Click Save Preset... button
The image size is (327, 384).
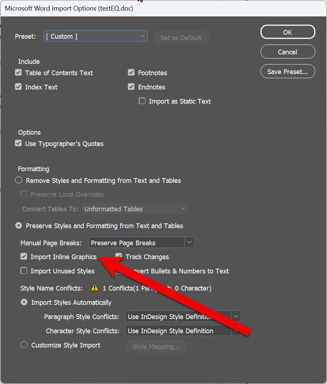[x=288, y=72]
